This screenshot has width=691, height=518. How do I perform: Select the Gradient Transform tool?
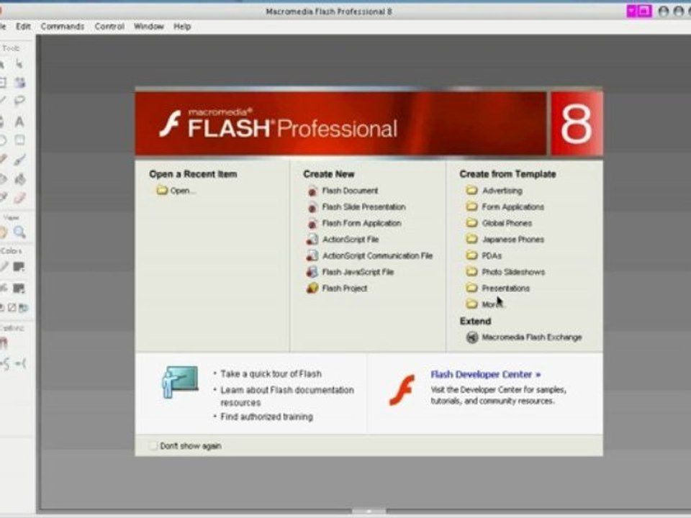pos(19,82)
